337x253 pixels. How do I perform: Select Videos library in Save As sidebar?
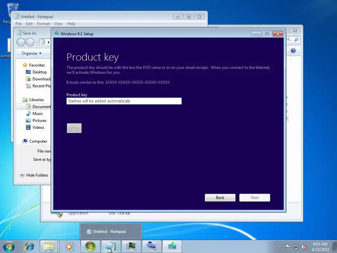tap(35, 127)
